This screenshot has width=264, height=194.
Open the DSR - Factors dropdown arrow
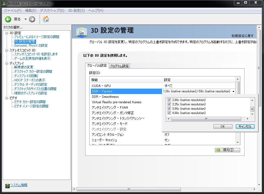[234, 92]
